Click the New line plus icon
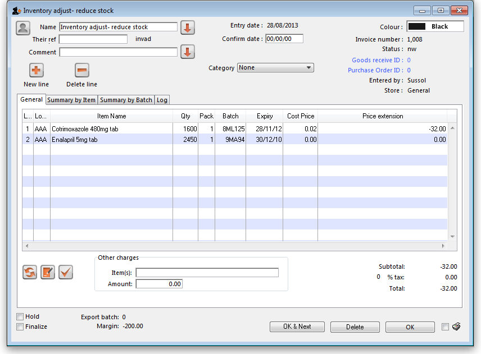 click(37, 70)
